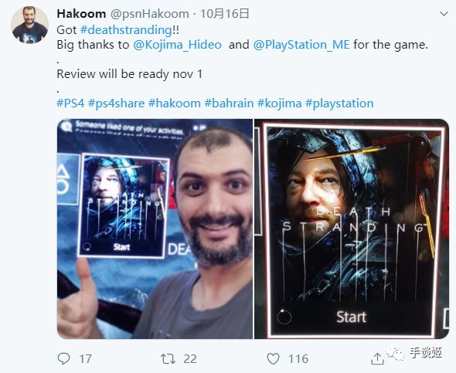View the Death Stranding Start screen photo
This screenshot has width=456, height=373.
(352, 229)
